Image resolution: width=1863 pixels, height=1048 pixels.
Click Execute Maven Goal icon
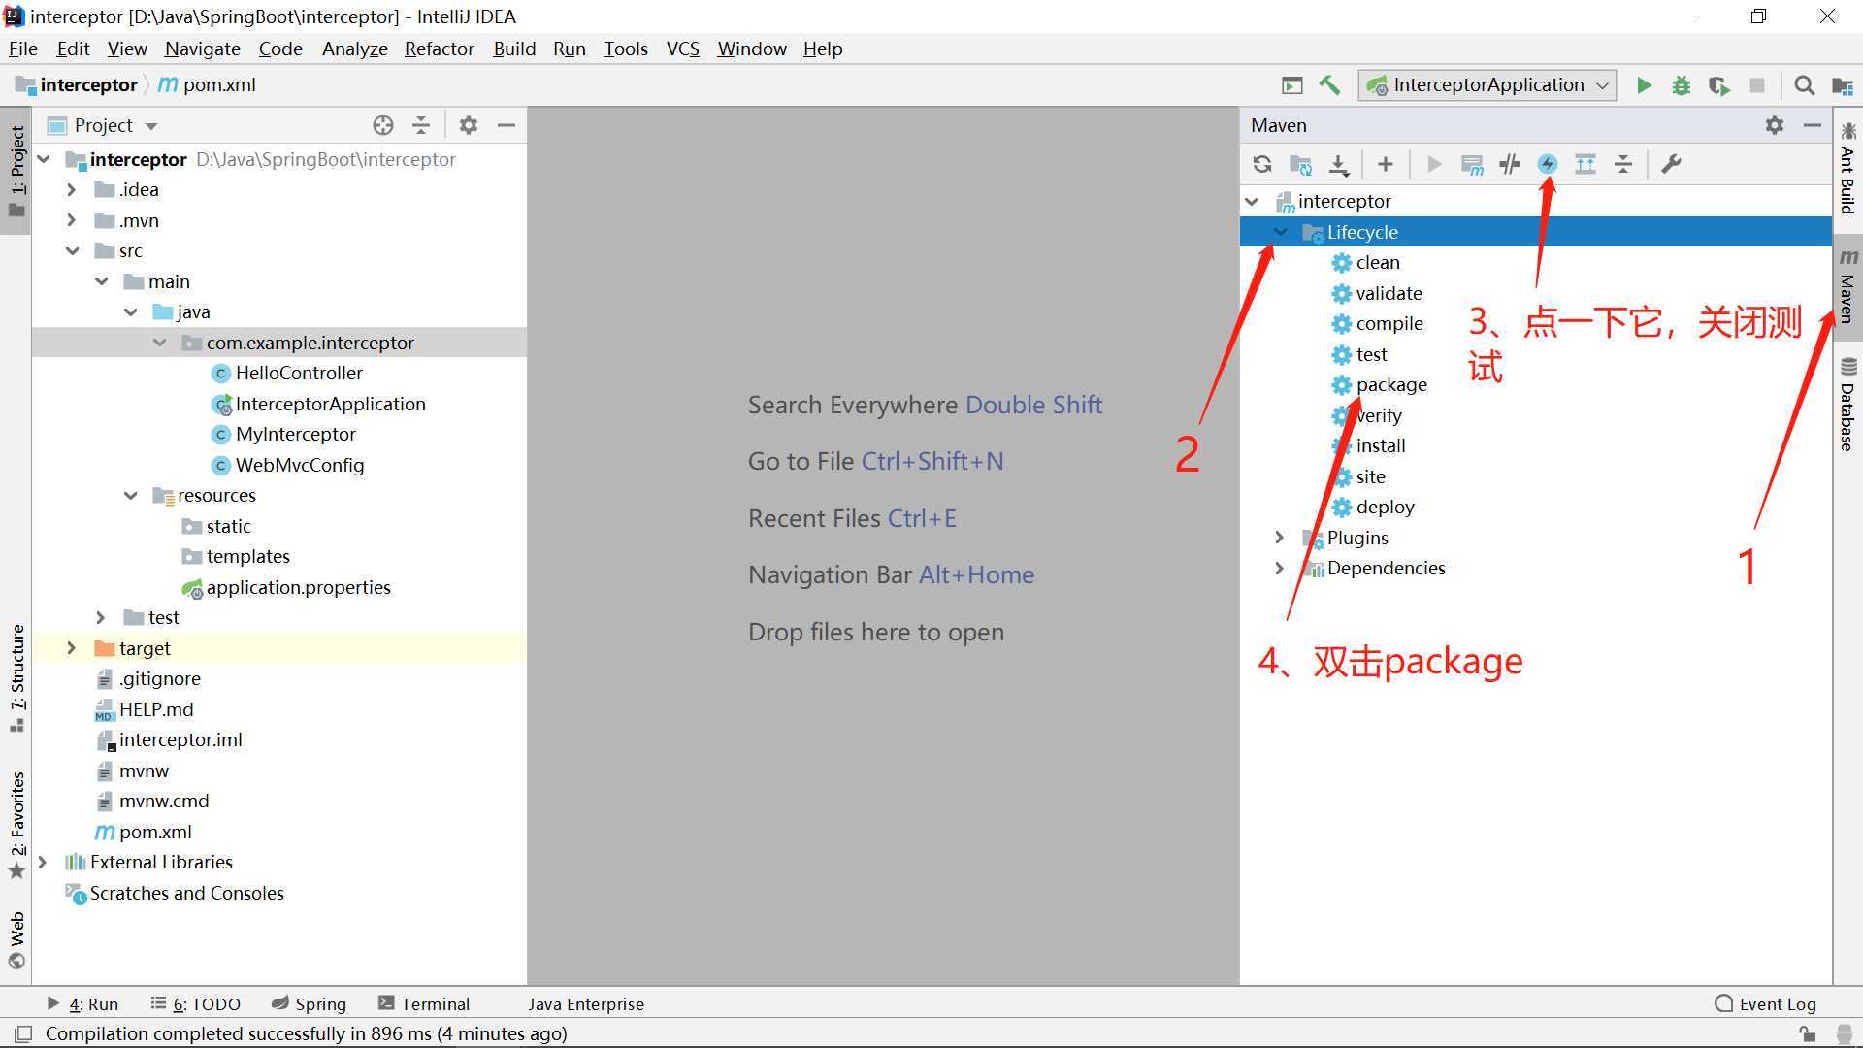pyautogui.click(x=1472, y=165)
